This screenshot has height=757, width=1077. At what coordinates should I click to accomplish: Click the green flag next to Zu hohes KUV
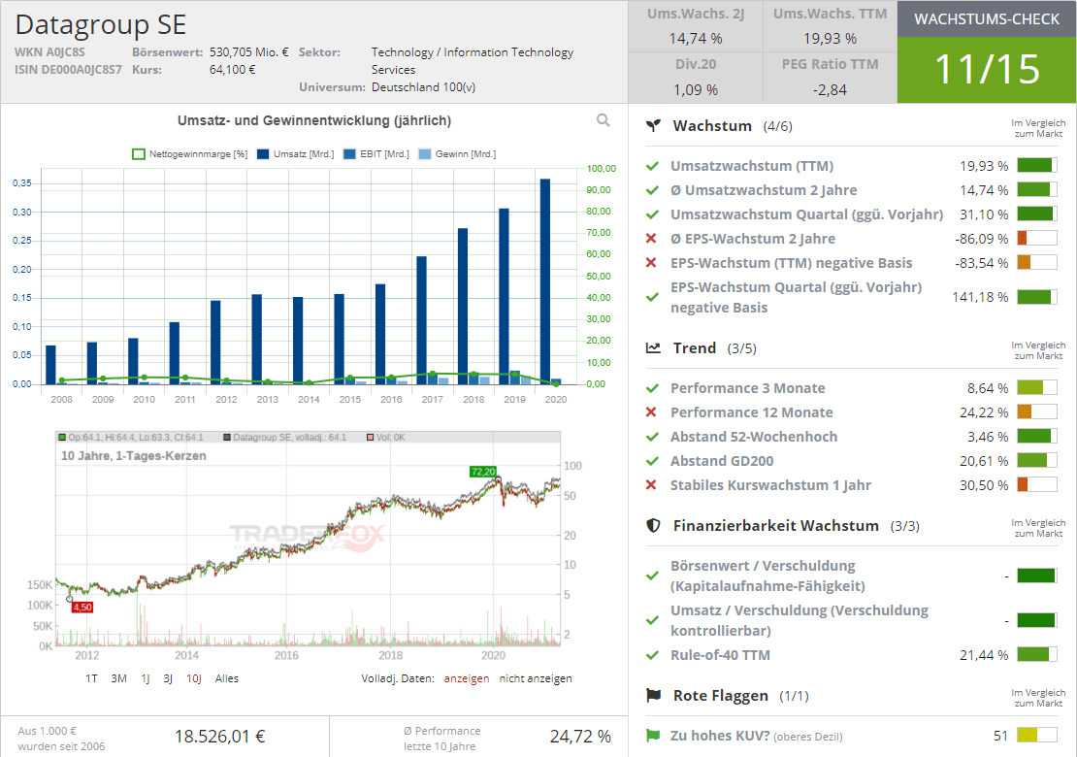click(653, 736)
